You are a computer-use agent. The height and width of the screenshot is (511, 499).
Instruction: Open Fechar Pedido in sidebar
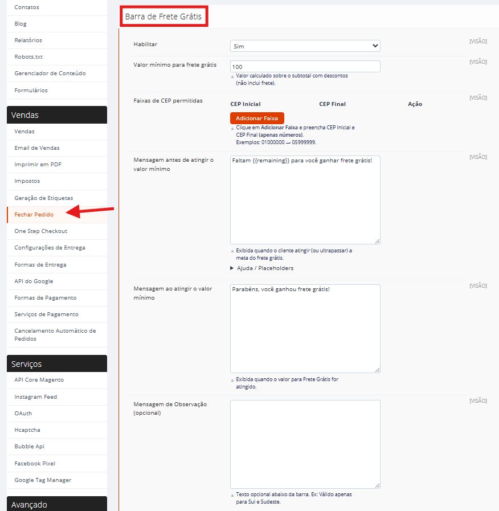coord(34,215)
